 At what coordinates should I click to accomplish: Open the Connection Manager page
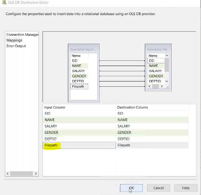coord(22,35)
